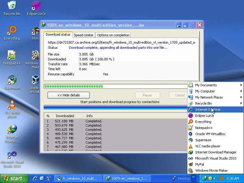Select Microsoft Visual Studio 2010 desktop shortcut
Viewport: 244px width, 183px height.
(x=12, y=160)
